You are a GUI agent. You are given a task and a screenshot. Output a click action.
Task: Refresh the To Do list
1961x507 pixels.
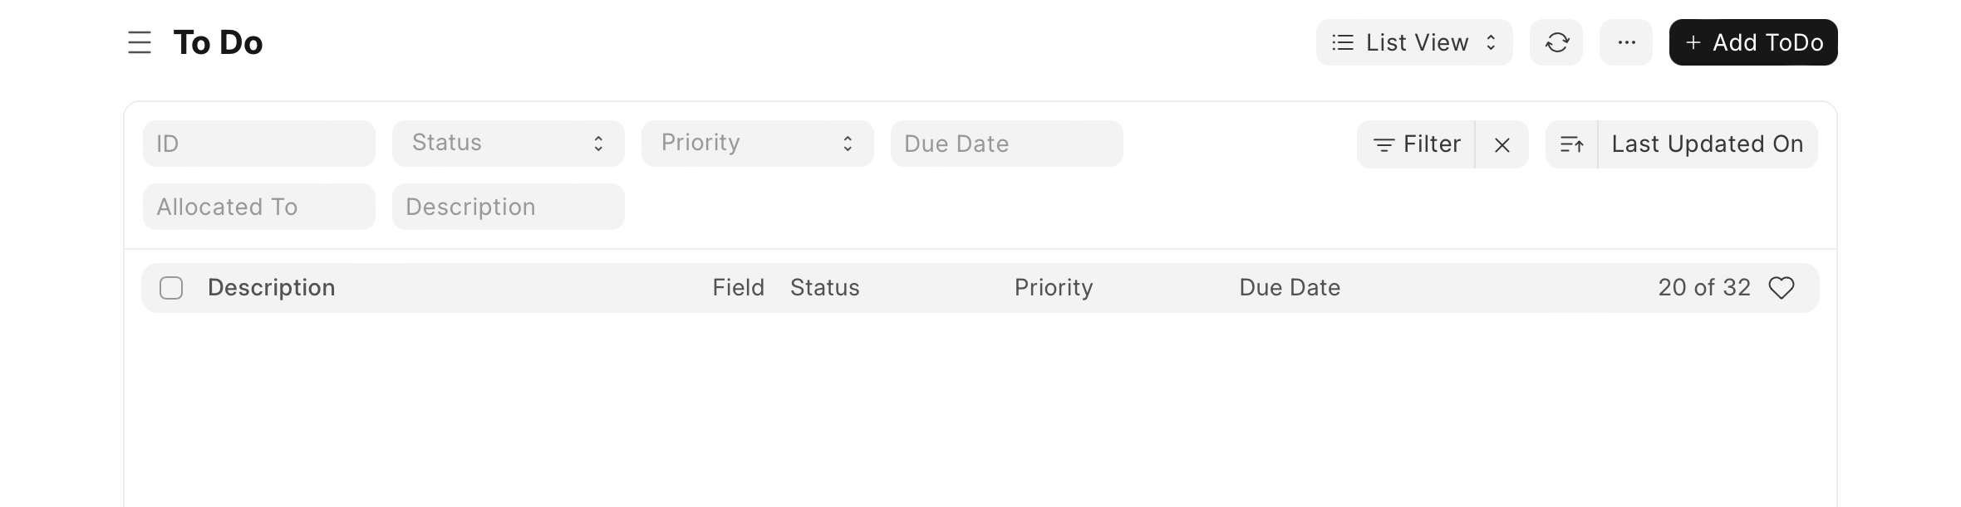pyautogui.click(x=1556, y=42)
